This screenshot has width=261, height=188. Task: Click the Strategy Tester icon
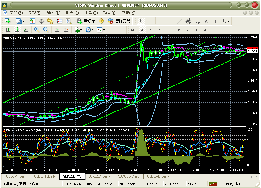click(68, 21)
